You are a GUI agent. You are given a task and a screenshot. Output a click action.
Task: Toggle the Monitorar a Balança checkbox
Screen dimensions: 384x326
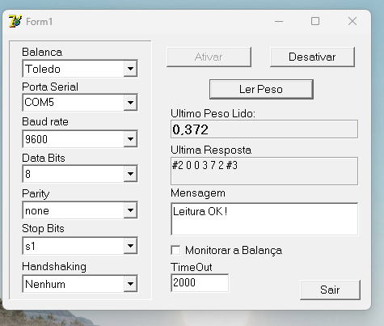[175, 250]
